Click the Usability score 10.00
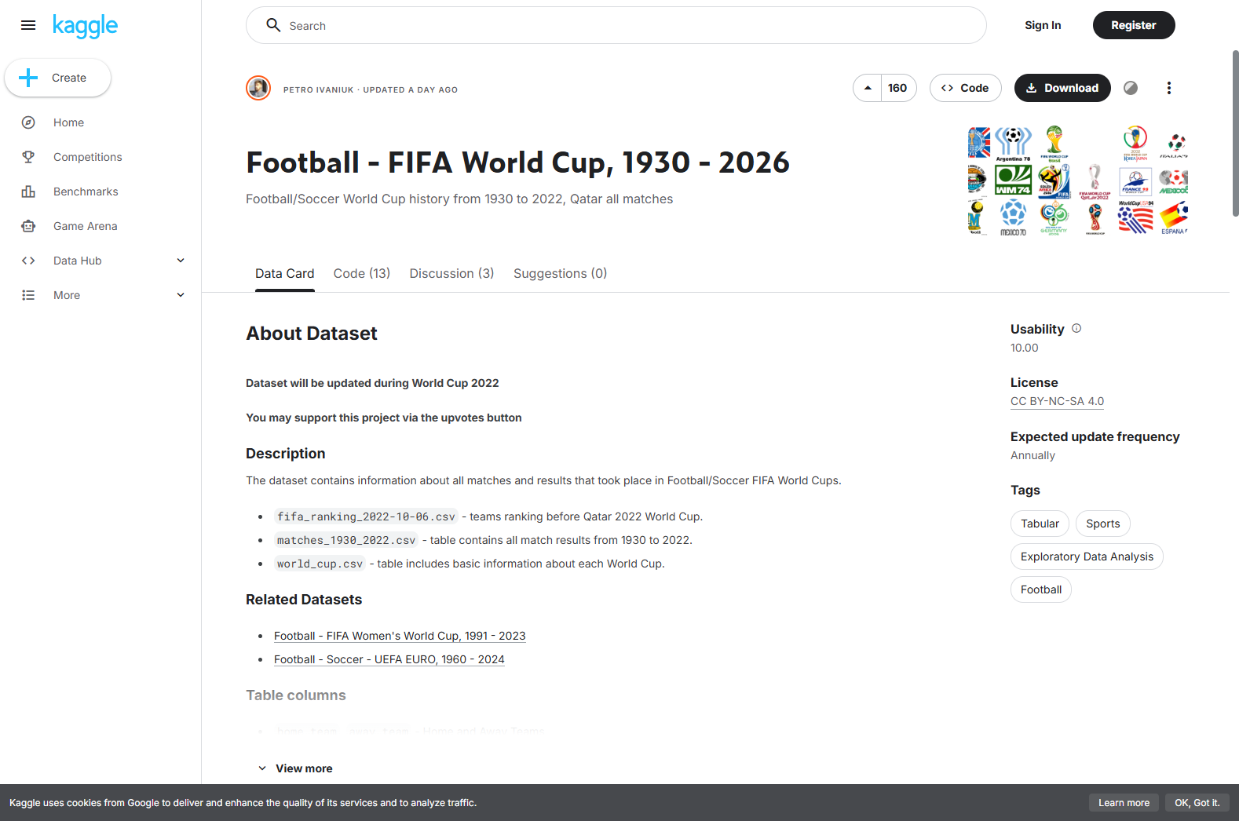1239x821 pixels. (x=1024, y=348)
